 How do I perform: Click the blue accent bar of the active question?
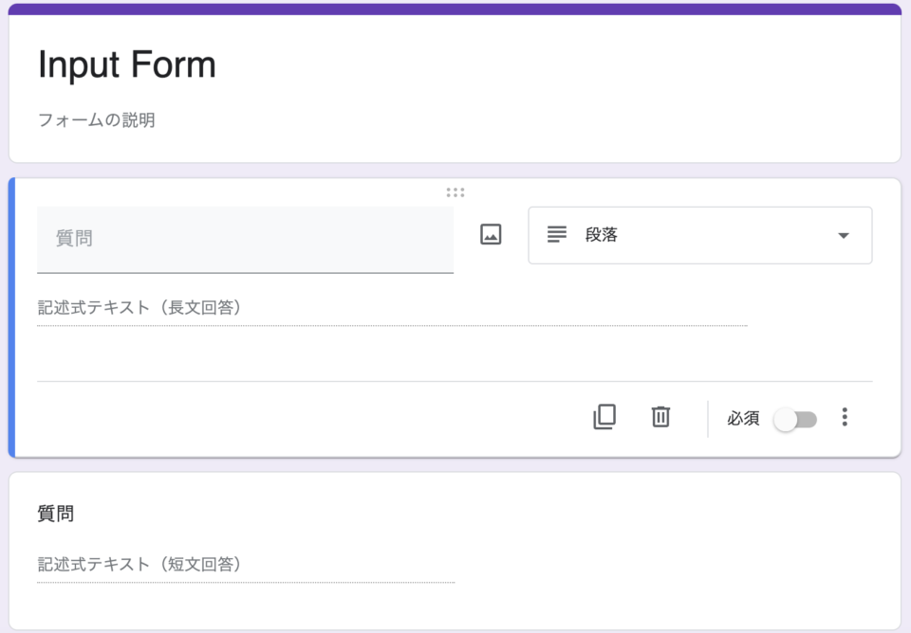pyautogui.click(x=11, y=317)
